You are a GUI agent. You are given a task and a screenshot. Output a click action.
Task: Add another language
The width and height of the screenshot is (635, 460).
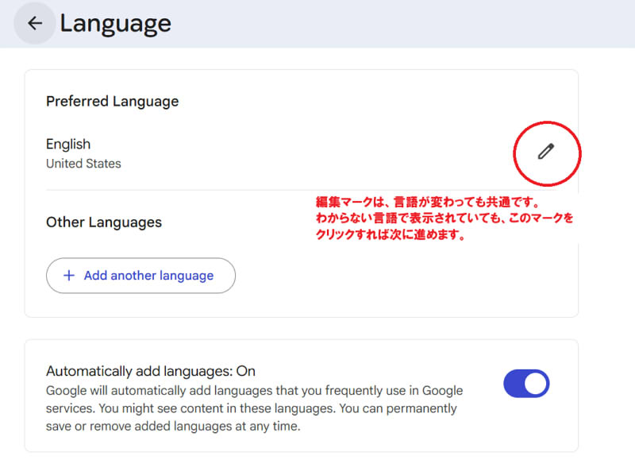click(x=140, y=276)
